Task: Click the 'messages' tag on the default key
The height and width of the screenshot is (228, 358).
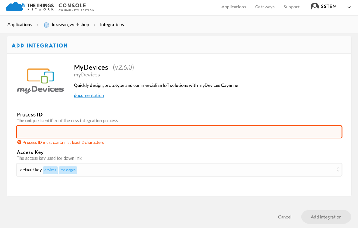Action: pyautogui.click(x=68, y=170)
